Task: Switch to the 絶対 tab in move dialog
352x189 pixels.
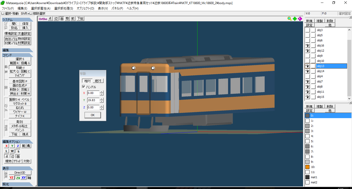Action: click(x=98, y=81)
